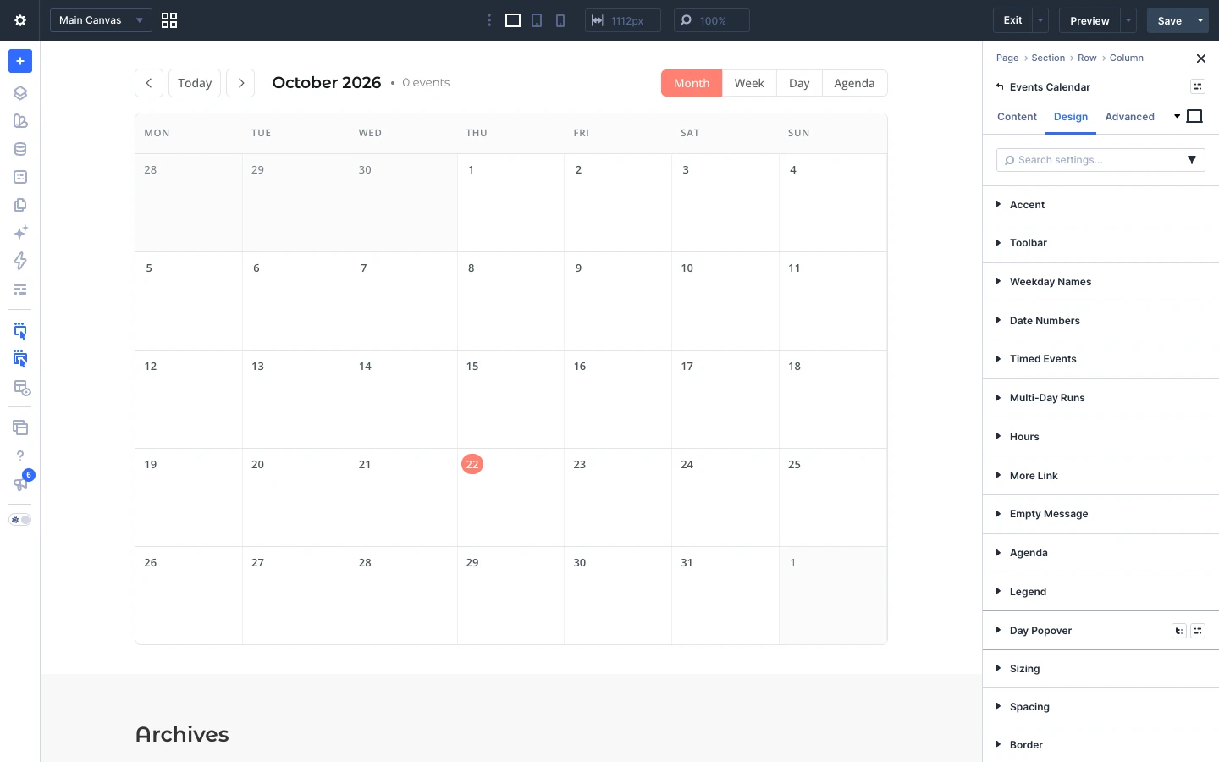Switch to phone viewport icon

click(x=560, y=20)
